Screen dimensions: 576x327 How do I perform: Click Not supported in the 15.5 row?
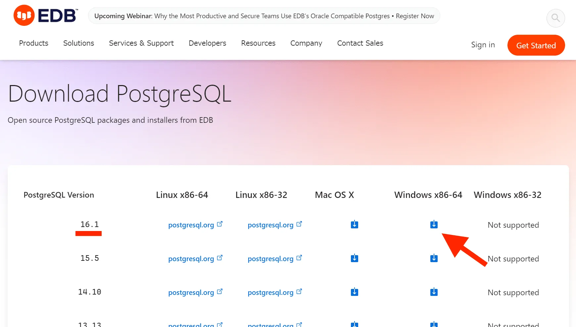[513, 259]
